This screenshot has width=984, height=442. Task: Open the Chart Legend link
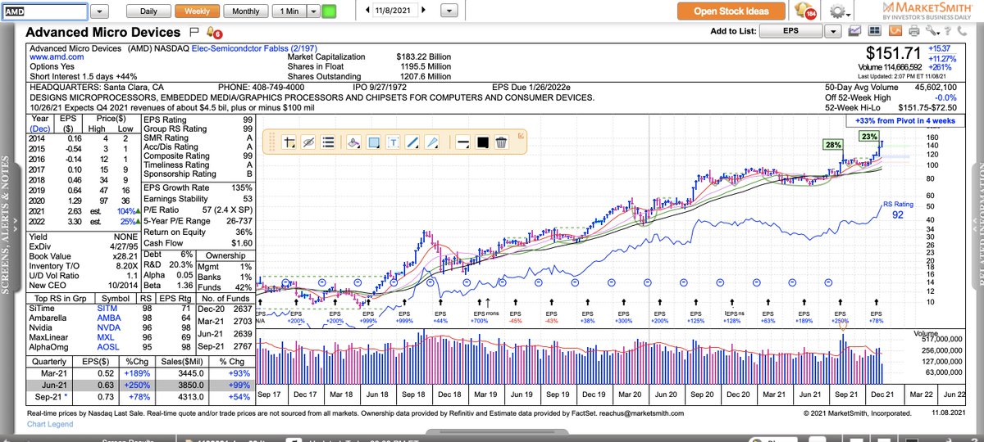[51, 425]
